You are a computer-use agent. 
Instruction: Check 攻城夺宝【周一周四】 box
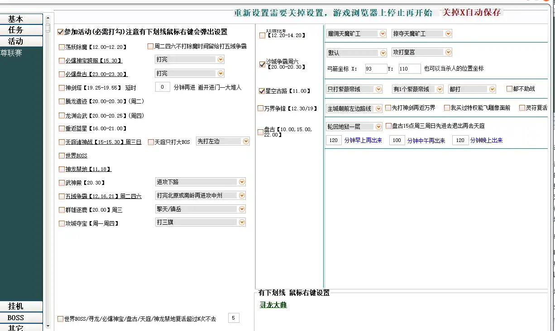tap(62, 223)
